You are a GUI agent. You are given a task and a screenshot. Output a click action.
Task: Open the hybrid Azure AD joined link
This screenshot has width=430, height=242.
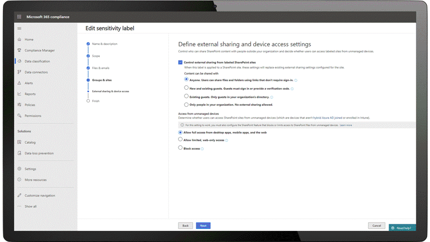pos(328,118)
